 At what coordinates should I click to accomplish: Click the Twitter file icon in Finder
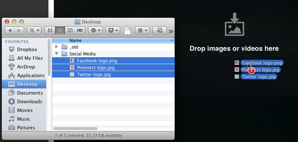72,74
